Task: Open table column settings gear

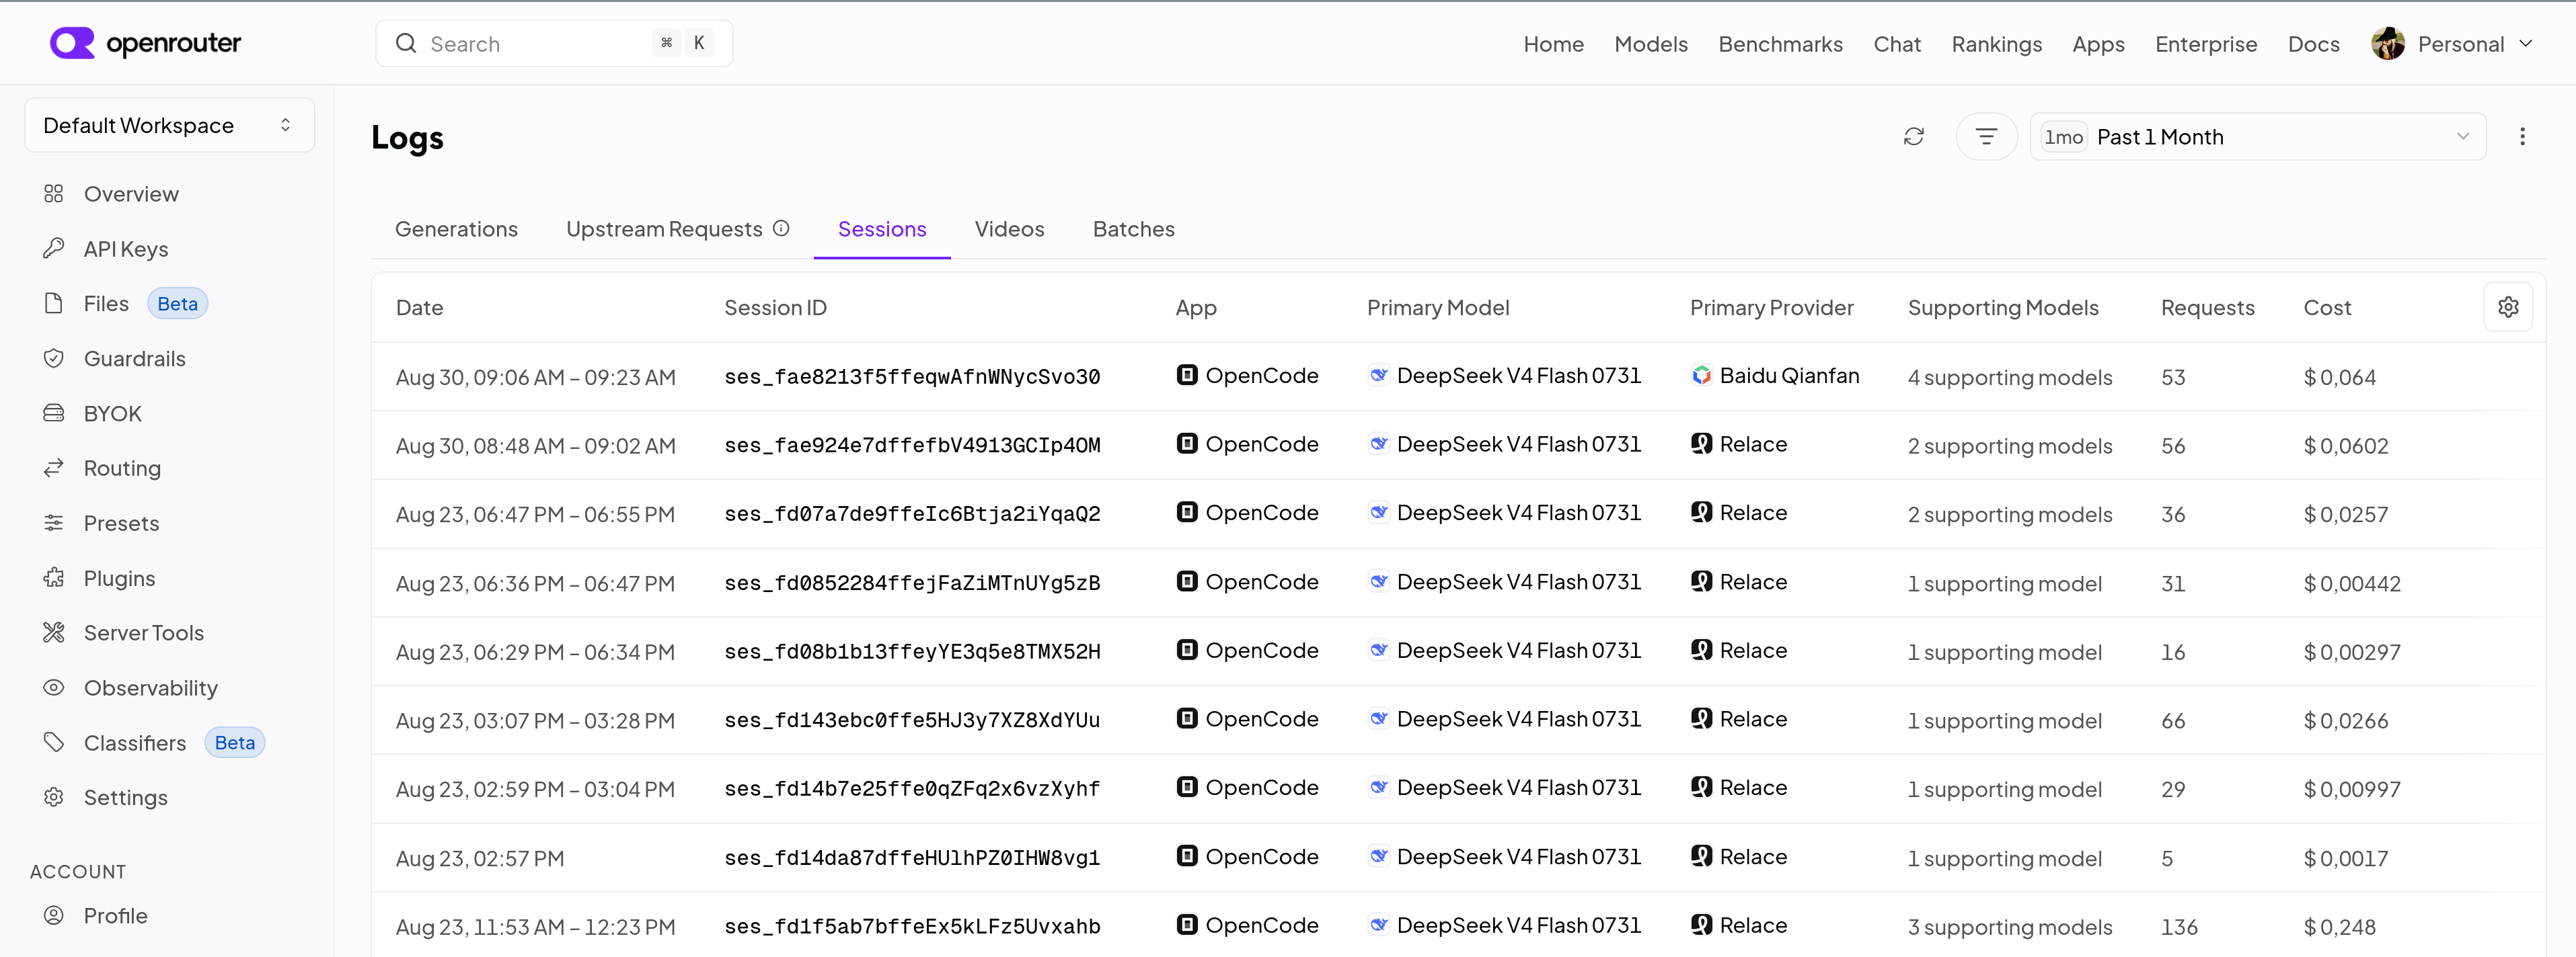Action: [x=2508, y=306]
